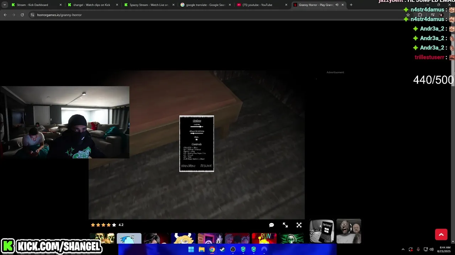Bookmark this page with the star icon

coord(408,15)
